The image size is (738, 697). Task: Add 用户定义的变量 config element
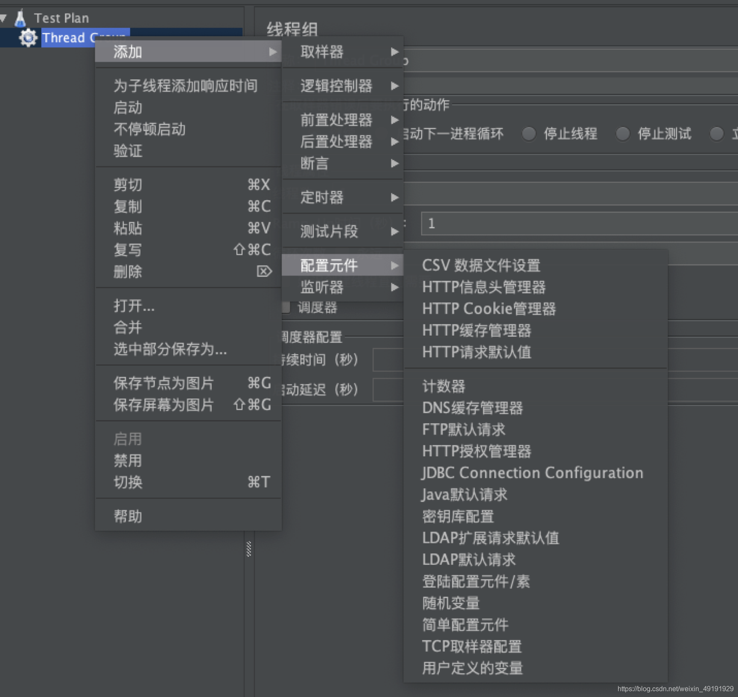536,668
